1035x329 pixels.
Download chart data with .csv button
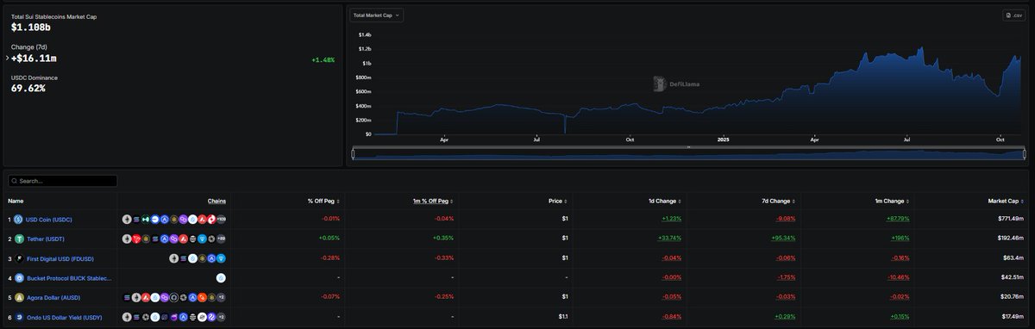[1013, 16]
